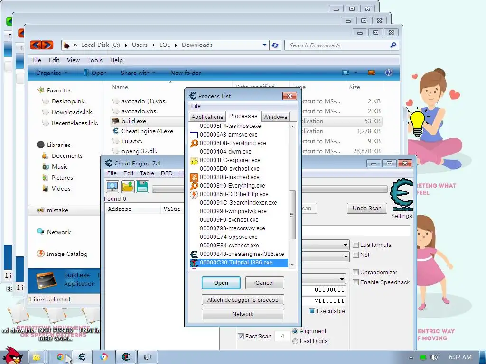Select the Last Digits radio button
This screenshot has width=486, height=364.
click(x=295, y=341)
